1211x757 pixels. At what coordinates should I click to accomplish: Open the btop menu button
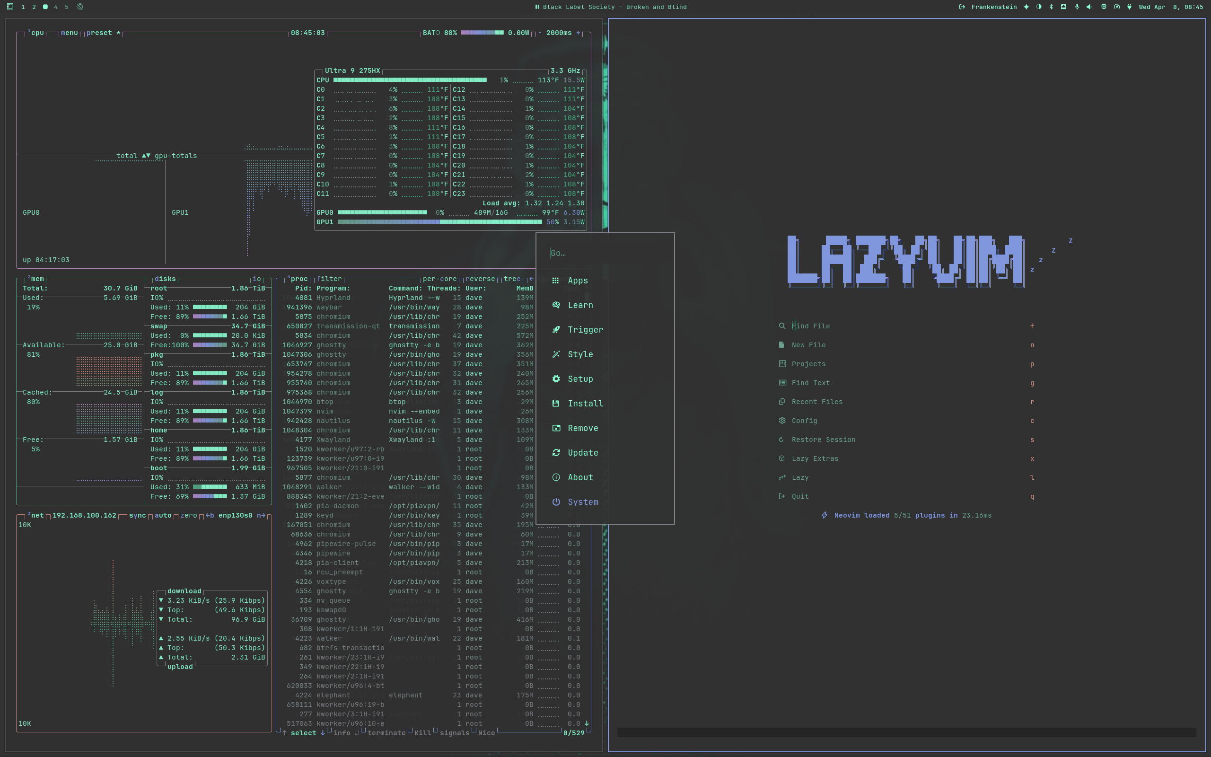[69, 33]
